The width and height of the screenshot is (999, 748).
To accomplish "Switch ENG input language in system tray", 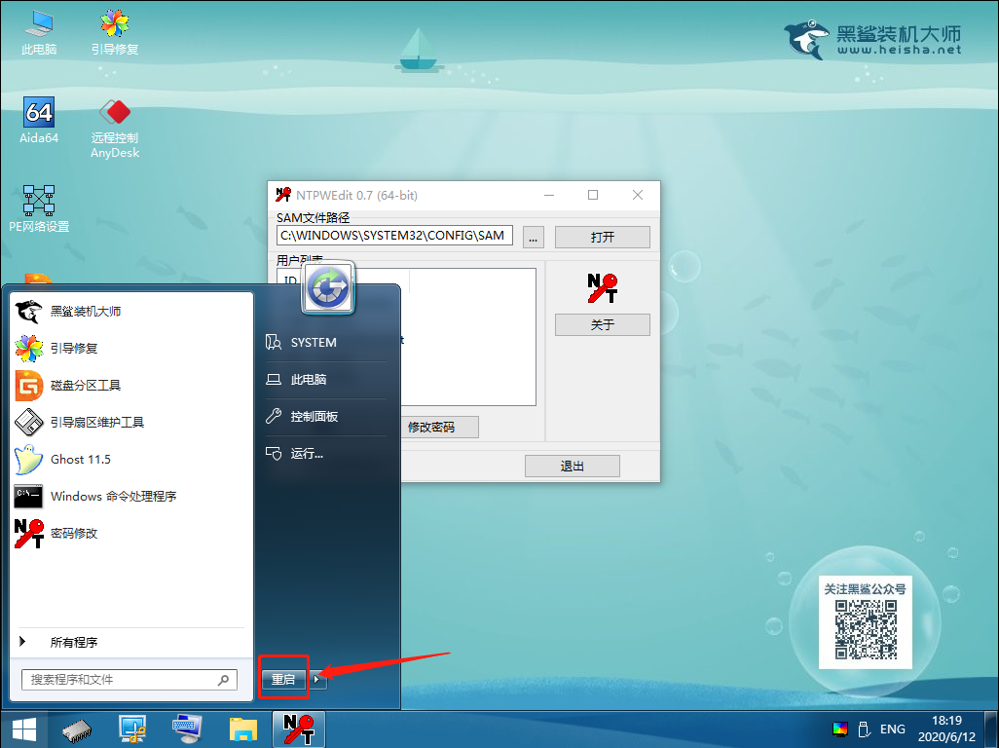I will click(x=893, y=729).
